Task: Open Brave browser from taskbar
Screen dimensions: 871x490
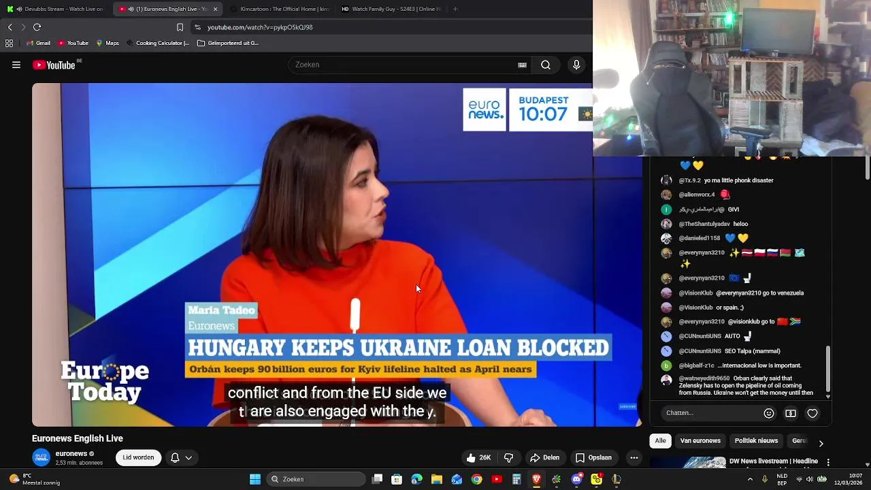Action: (536, 479)
